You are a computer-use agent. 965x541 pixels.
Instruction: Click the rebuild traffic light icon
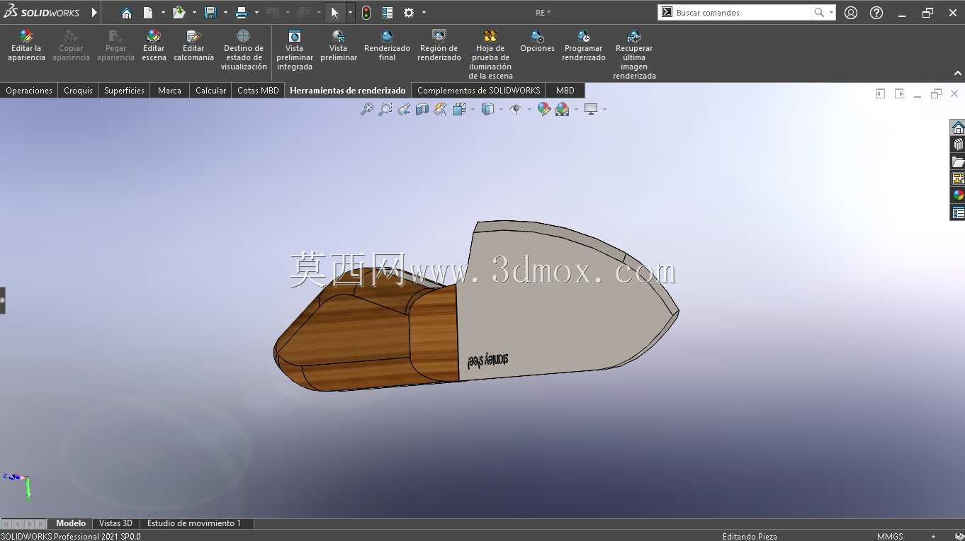click(x=366, y=13)
